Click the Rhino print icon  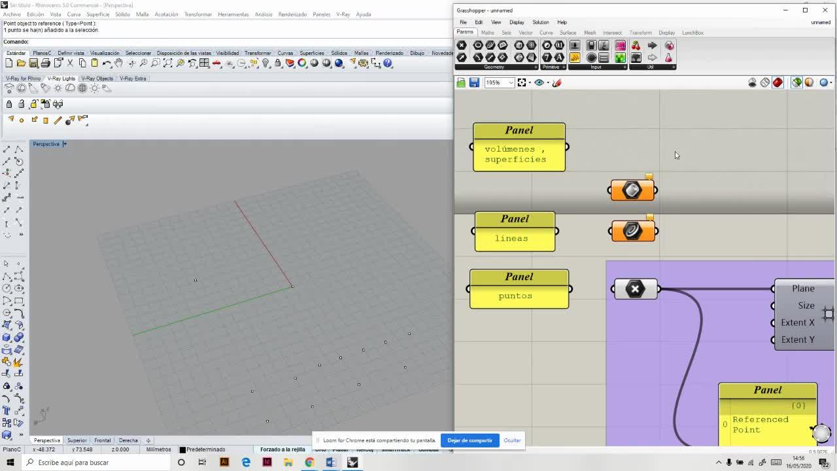coord(45,63)
